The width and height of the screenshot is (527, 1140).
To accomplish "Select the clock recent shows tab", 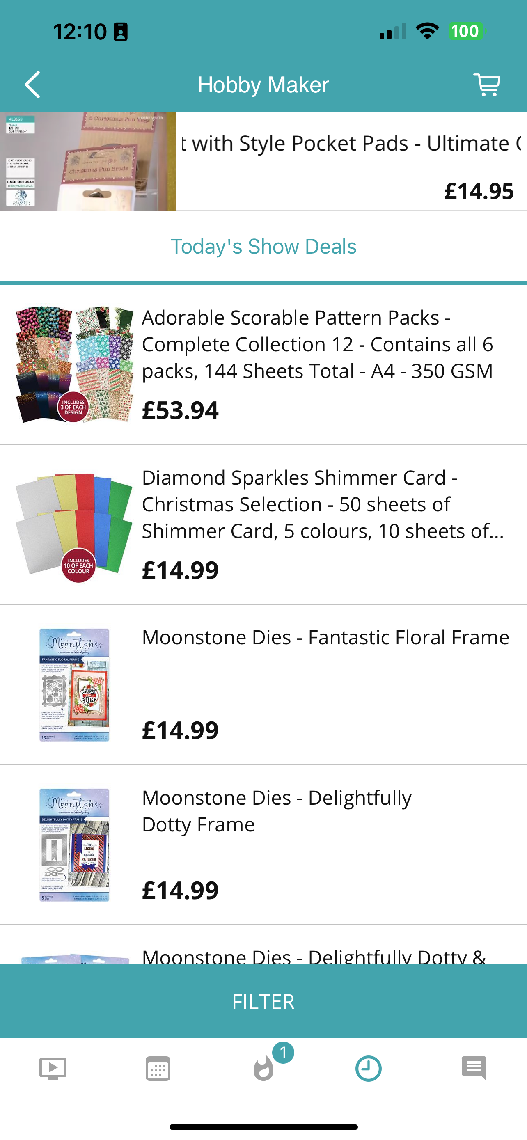I will [x=369, y=1068].
